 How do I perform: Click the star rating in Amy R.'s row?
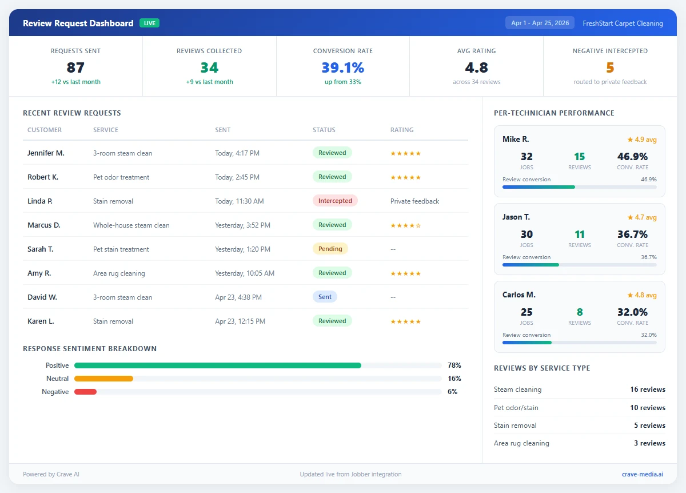(x=406, y=273)
